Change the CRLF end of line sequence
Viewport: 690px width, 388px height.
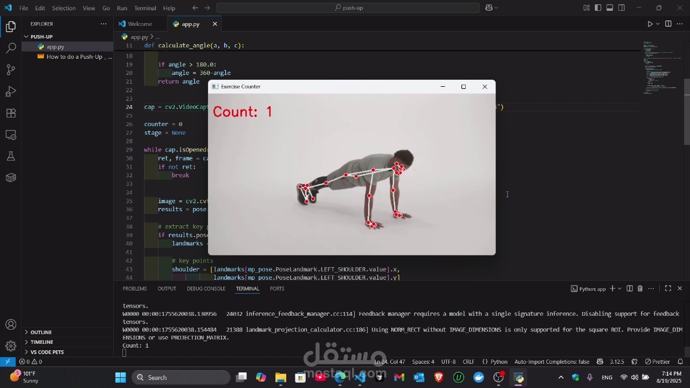pos(468,362)
